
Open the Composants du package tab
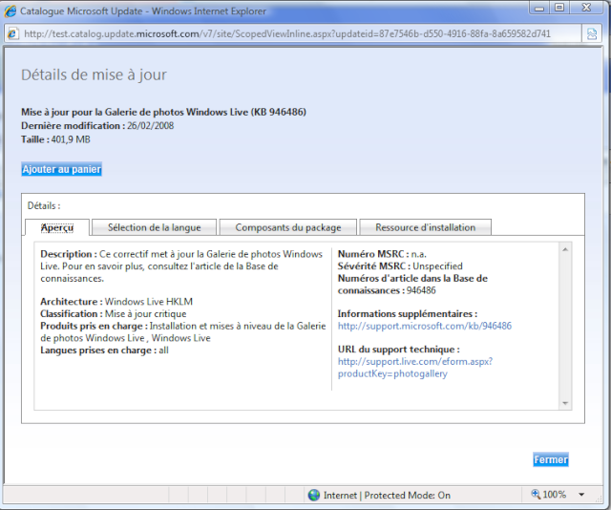tap(288, 227)
